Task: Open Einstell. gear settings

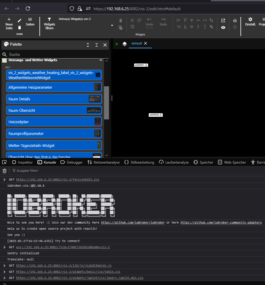Action: click(x=250, y=20)
